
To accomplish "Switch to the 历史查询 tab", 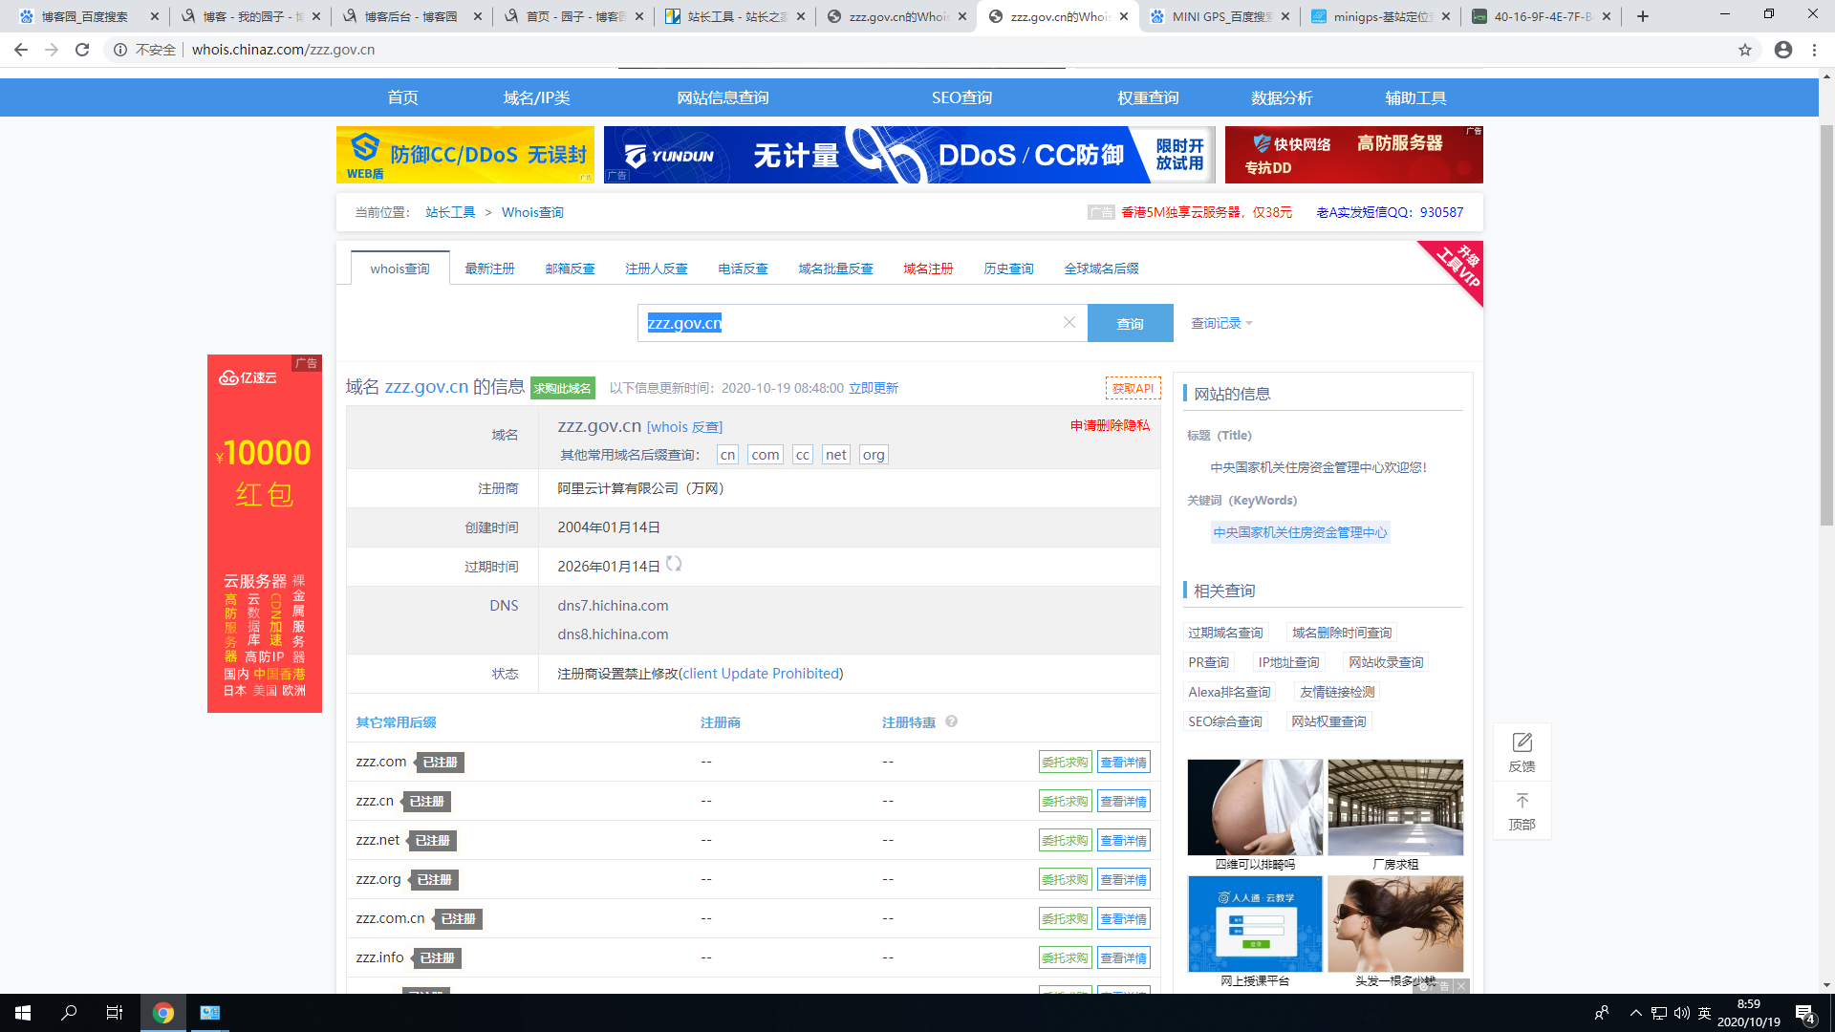I will 1008,269.
